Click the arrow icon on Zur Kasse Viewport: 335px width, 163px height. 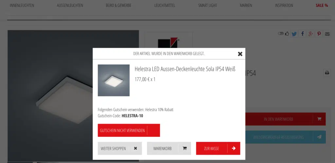(234, 148)
